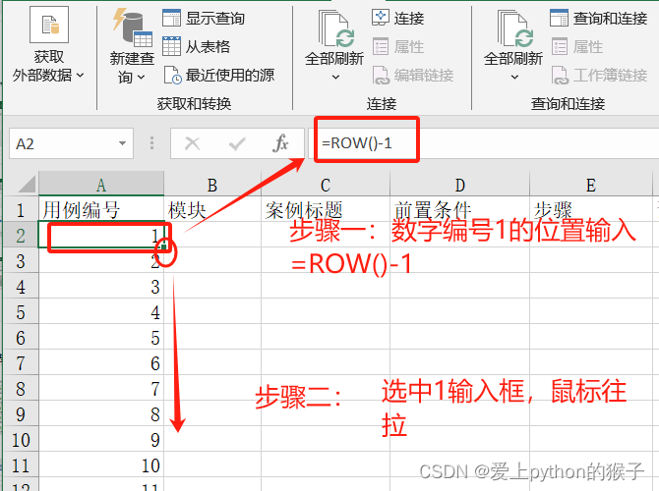Click 从表格 text label
The image size is (659, 491).
(x=209, y=46)
